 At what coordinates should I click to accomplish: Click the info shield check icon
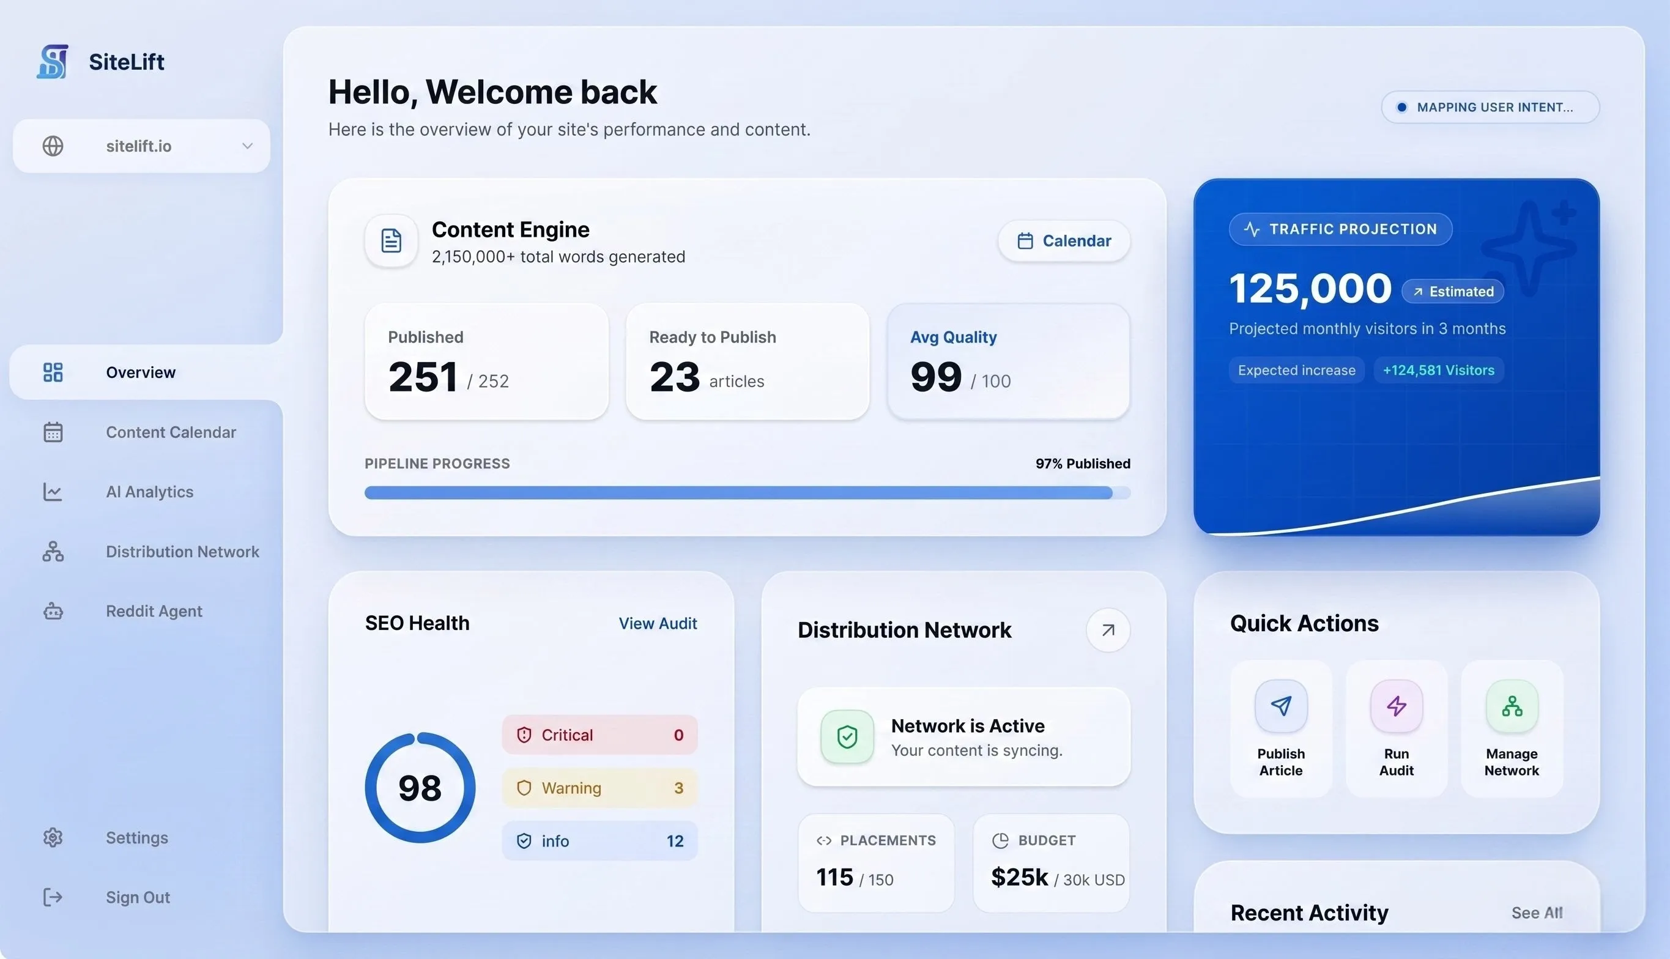pyautogui.click(x=524, y=841)
